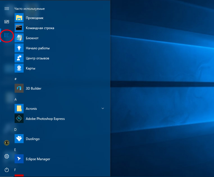Open Начало работы app
The height and width of the screenshot is (177, 214).
click(60, 48)
